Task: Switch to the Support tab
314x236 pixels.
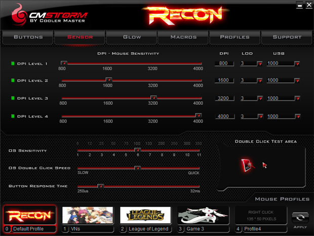Action: (x=287, y=37)
